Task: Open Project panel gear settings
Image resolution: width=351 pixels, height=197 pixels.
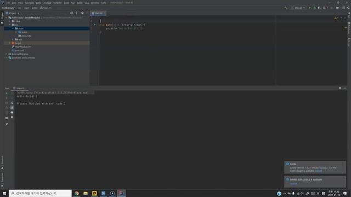Action: tap(82, 13)
